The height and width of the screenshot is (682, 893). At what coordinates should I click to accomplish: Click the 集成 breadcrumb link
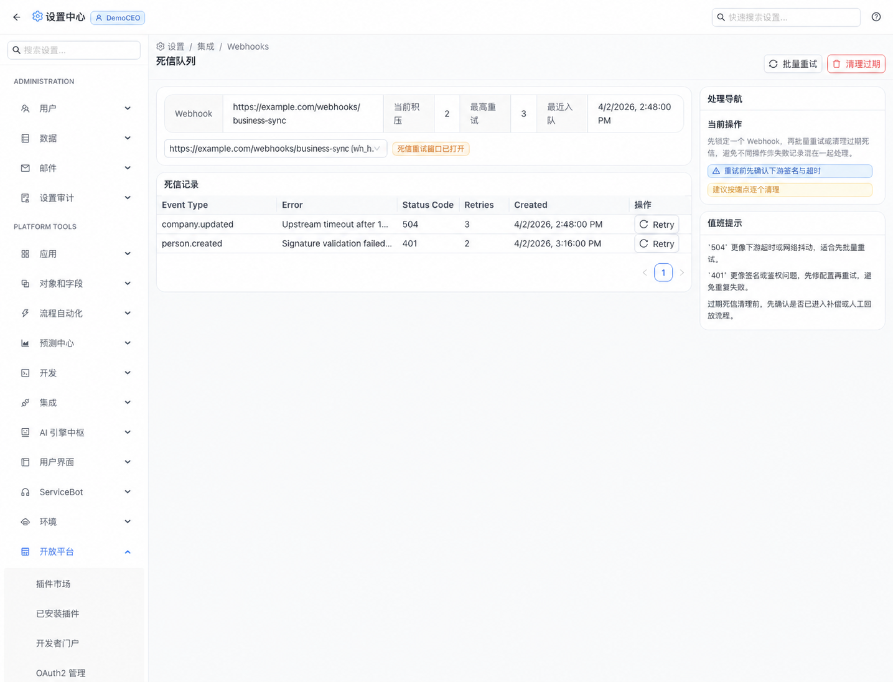[205, 47]
